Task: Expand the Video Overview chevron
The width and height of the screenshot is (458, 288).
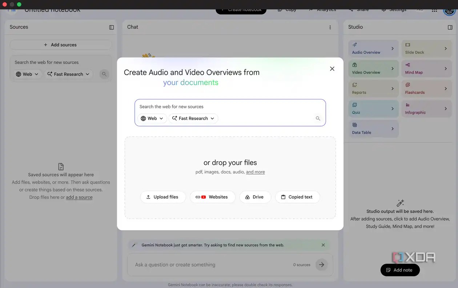Action: [393, 69]
